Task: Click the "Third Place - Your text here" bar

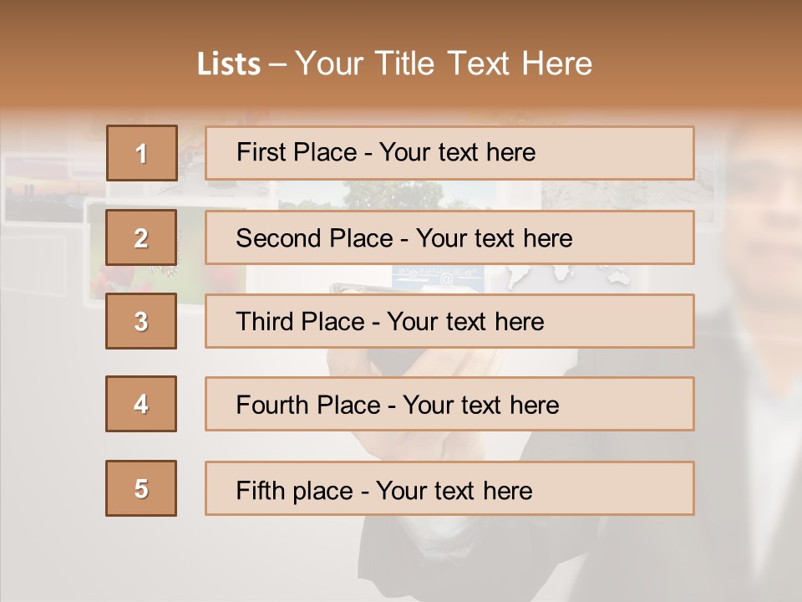Action: coord(449,321)
